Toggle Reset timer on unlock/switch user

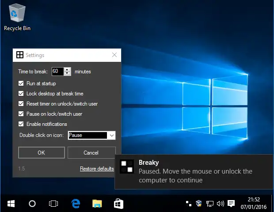tap(21, 103)
